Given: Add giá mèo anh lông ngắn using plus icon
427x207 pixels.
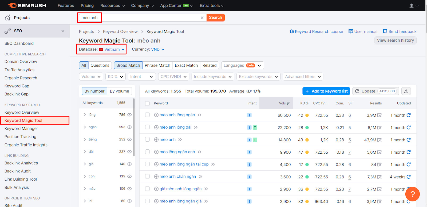Looking at the screenshot, I should pyautogui.click(x=156, y=189).
